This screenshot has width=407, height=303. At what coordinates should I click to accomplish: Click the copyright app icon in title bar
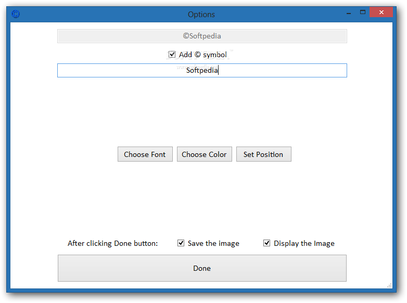click(x=16, y=14)
